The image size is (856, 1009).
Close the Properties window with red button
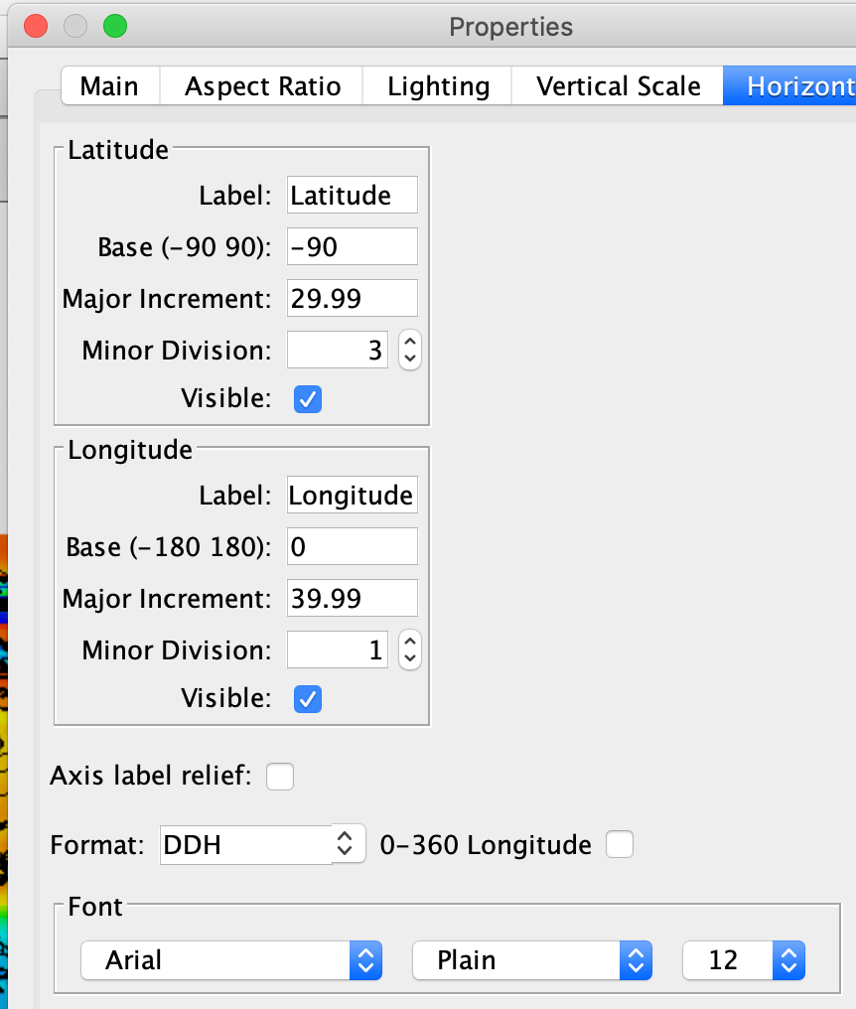[36, 27]
